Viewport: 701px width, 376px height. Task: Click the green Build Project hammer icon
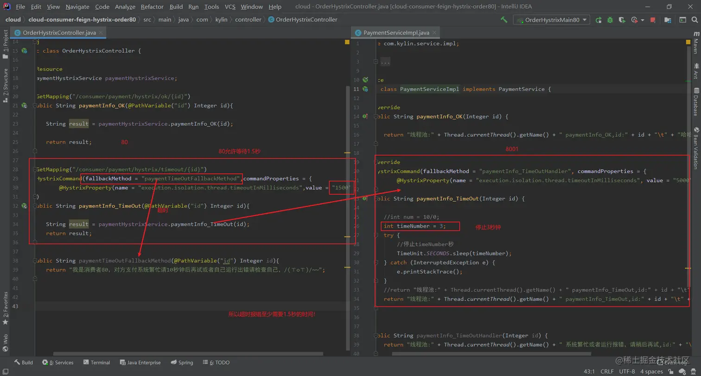(504, 20)
